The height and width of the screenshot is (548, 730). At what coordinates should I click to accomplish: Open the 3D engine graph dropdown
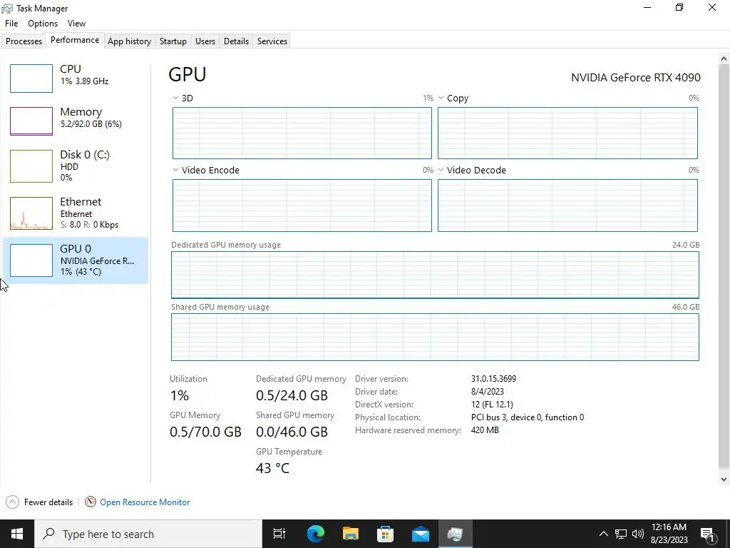point(175,98)
